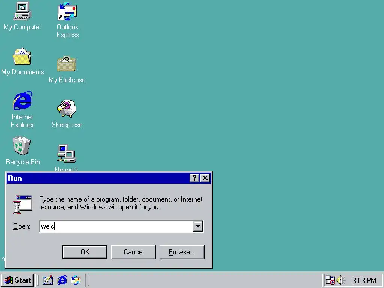Click the 'Type the name of a program' description
Screen dimensions: 384x288
click(121, 203)
